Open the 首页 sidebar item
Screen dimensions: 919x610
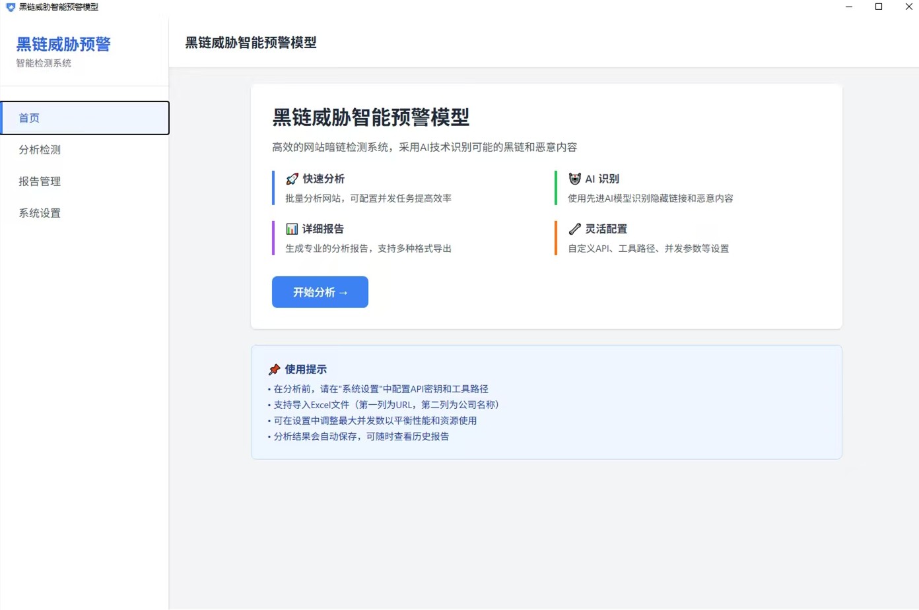85,118
